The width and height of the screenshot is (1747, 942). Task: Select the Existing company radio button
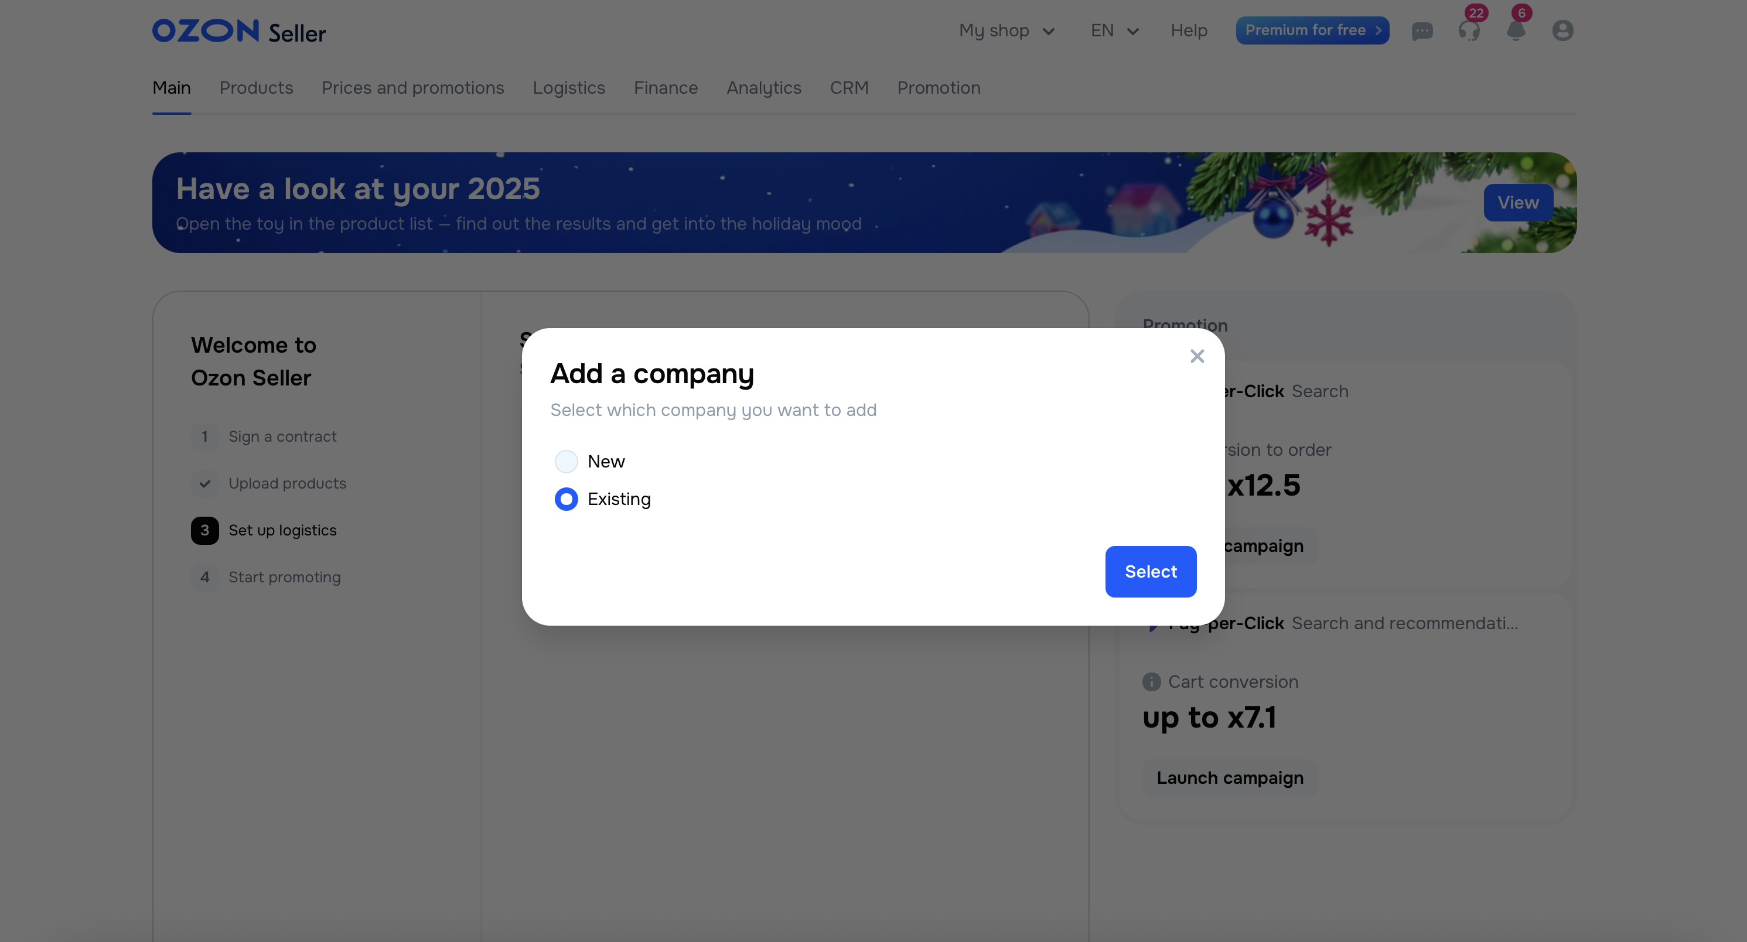click(567, 499)
